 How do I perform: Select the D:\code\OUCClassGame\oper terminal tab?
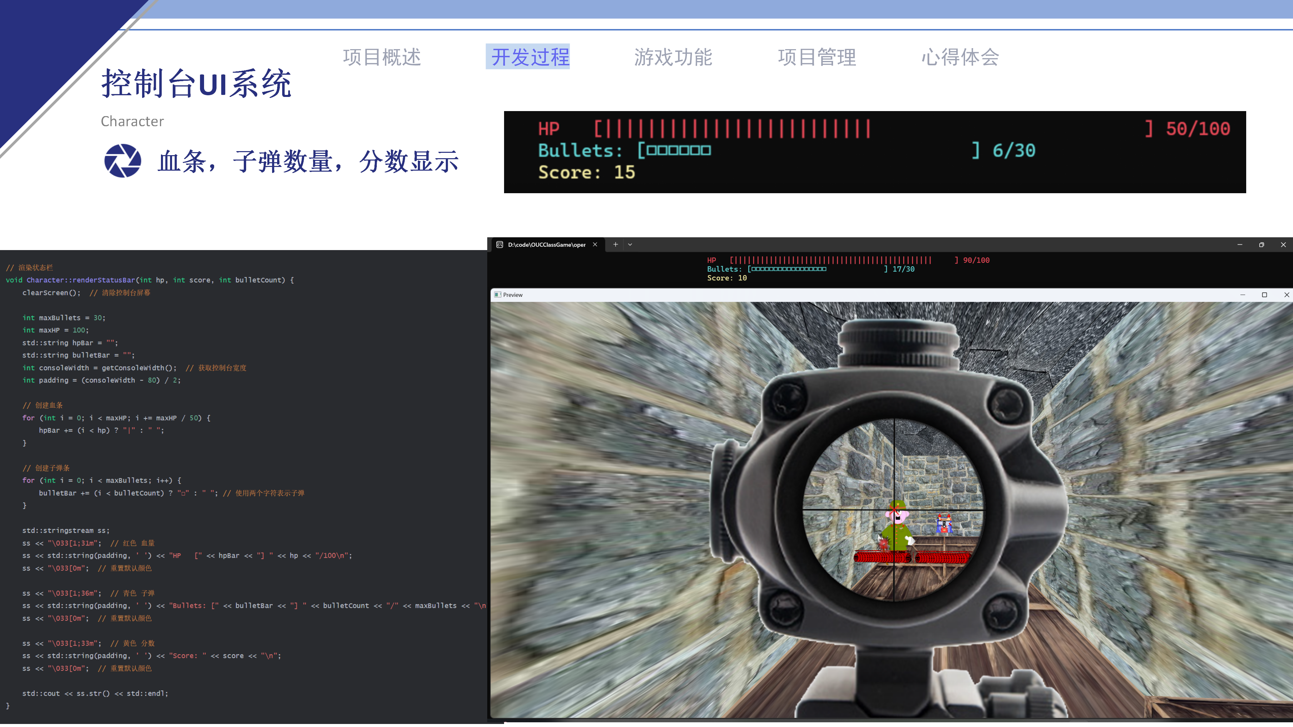point(547,244)
